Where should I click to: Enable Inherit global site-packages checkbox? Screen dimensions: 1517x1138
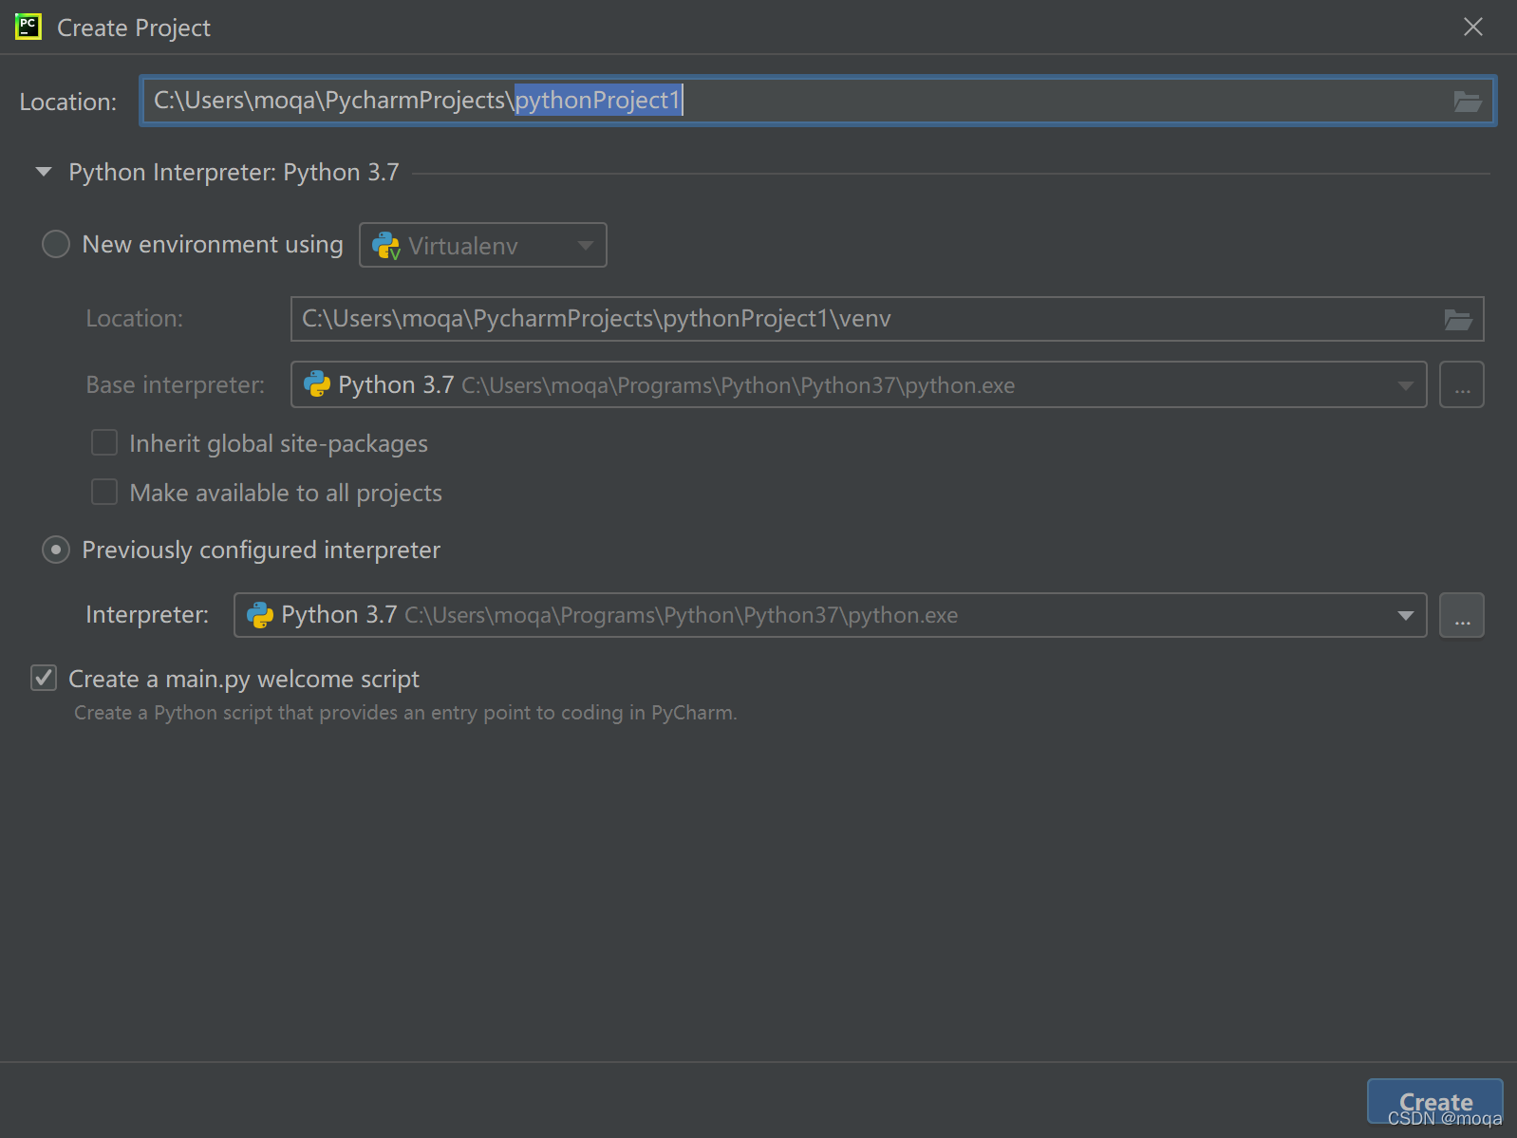pyautogui.click(x=104, y=442)
